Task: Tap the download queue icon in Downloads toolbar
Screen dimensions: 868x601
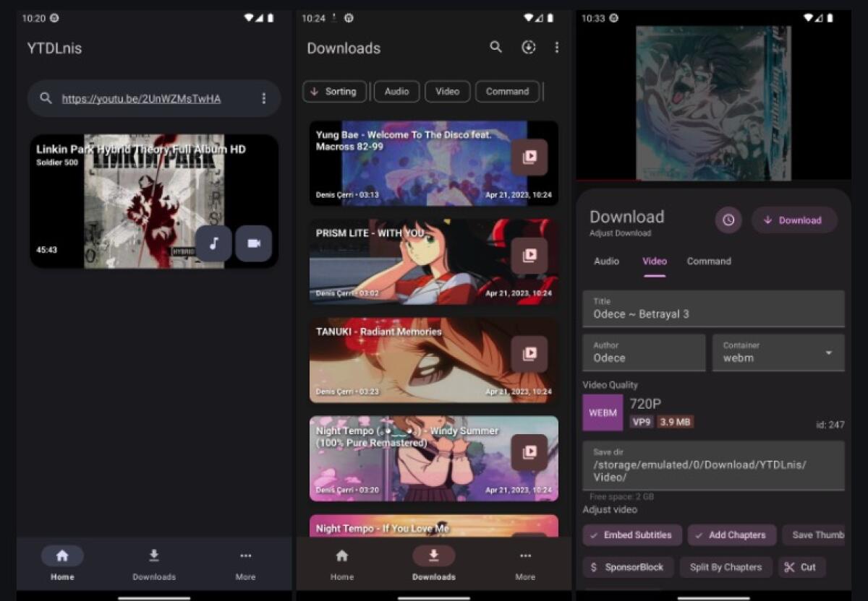Action: click(x=529, y=47)
